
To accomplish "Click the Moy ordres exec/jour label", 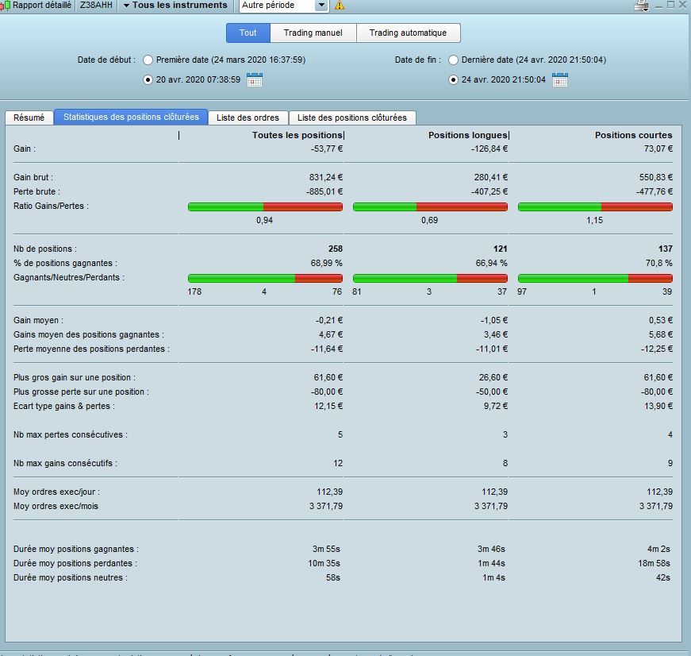I will [56, 492].
